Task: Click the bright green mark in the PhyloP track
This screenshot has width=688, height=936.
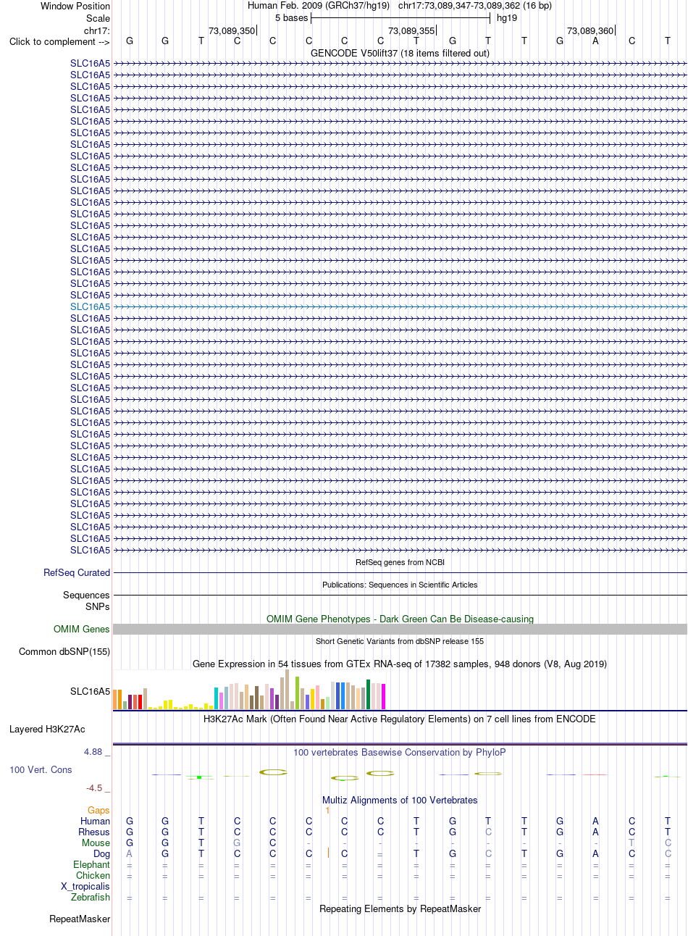Action: click(198, 777)
